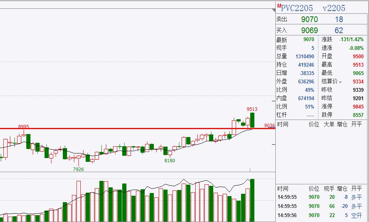The height and width of the screenshot is (222, 369).
Task: Click the 最低 value 9065
Action: (x=358, y=73)
